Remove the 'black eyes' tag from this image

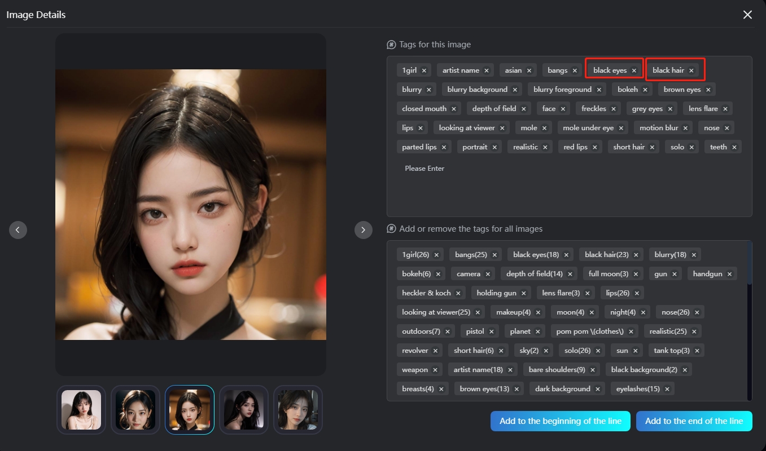point(634,70)
